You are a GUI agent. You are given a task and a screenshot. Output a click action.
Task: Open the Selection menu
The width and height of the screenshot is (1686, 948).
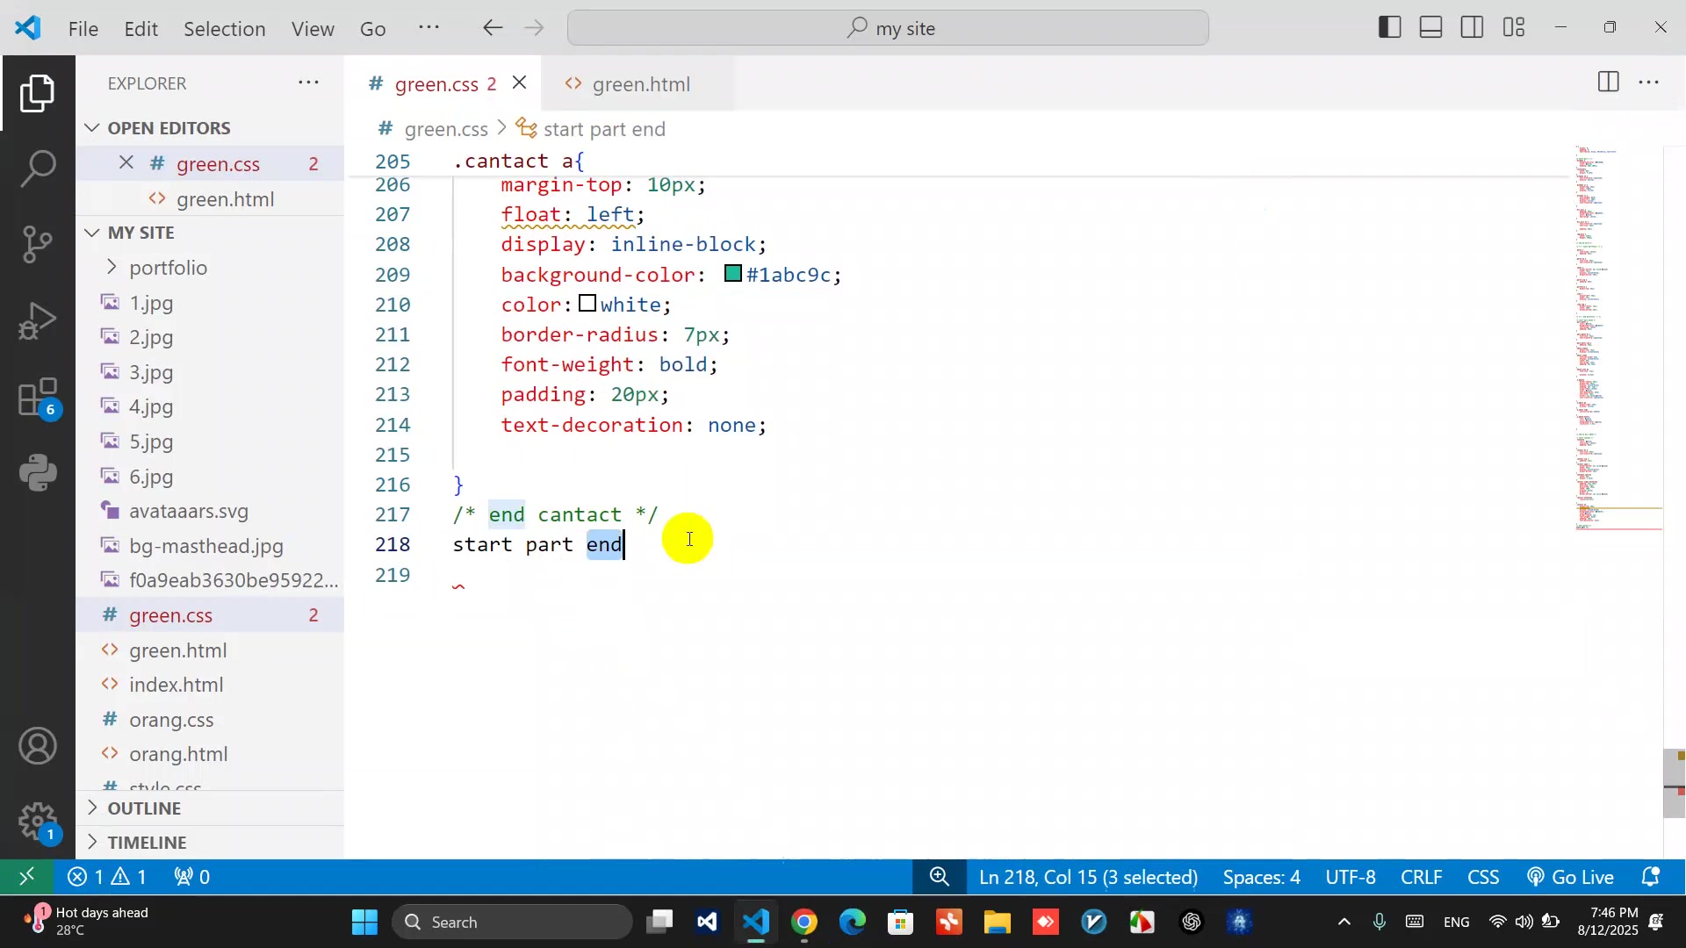(x=224, y=28)
